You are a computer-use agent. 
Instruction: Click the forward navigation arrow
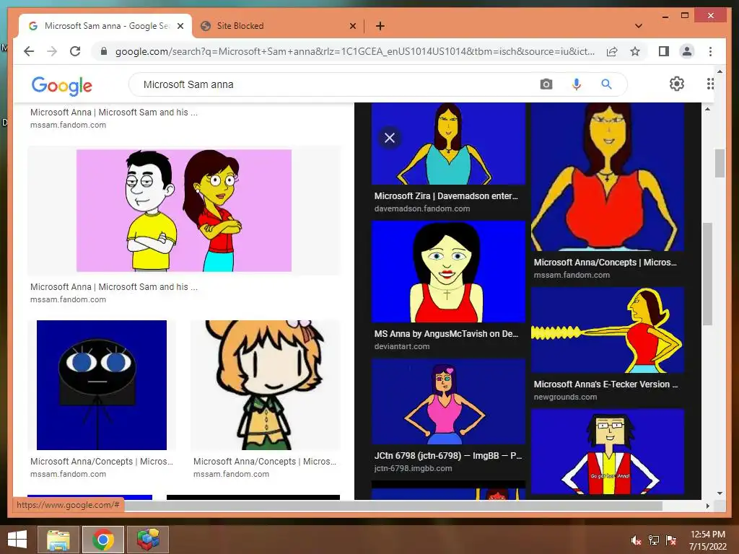[x=52, y=51]
